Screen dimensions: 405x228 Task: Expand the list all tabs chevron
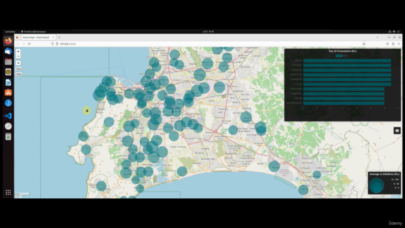[377, 37]
